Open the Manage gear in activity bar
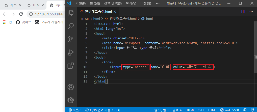The width and height of the screenshot is (257, 112). pos(71,100)
